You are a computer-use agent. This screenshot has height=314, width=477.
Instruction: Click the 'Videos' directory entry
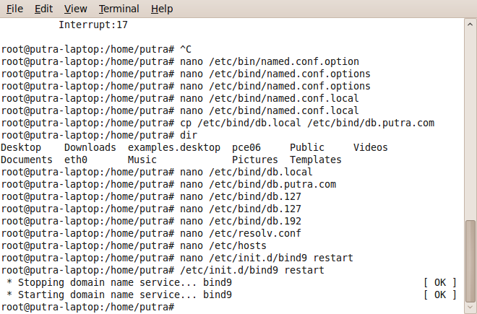[371, 148]
